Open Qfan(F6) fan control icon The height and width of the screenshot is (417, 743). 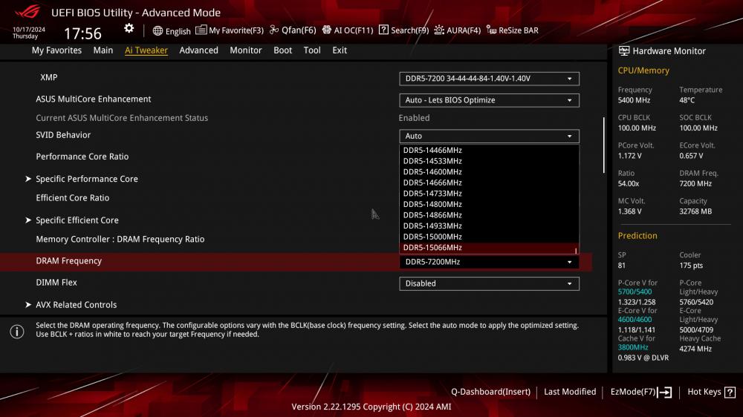coord(274,30)
